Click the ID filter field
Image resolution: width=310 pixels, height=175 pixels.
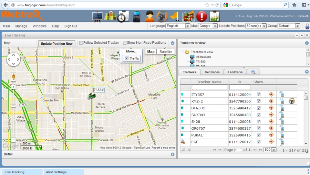click(240, 87)
